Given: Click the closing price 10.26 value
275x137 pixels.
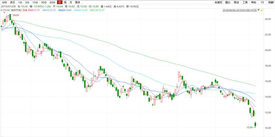Looking at the screenshot, I should click(24, 6).
